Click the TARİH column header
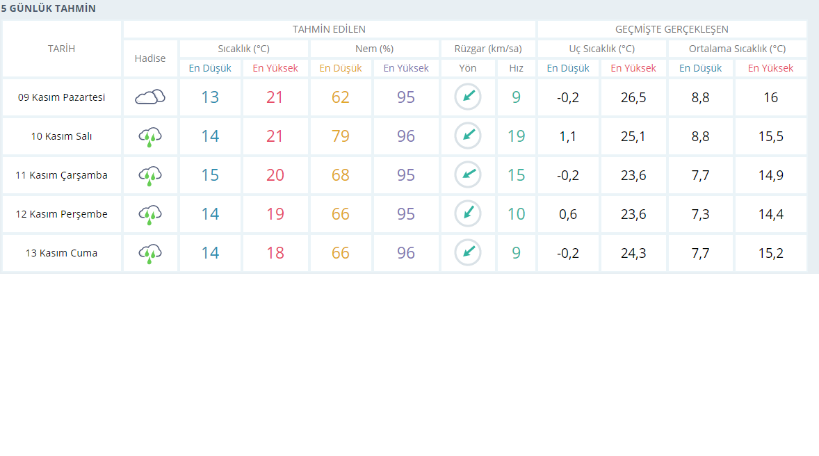819x456 pixels. point(61,49)
